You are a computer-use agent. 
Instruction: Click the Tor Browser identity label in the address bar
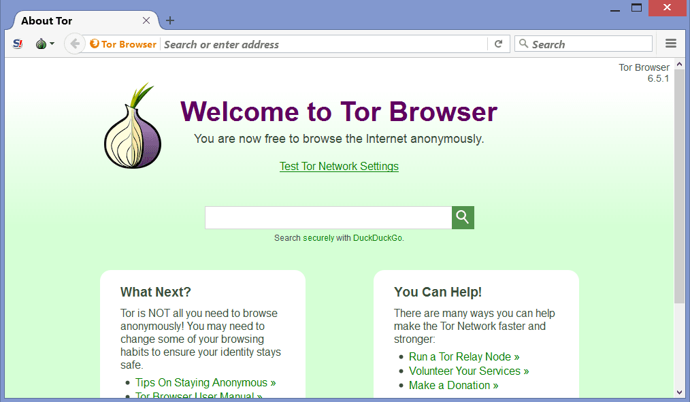[123, 44]
